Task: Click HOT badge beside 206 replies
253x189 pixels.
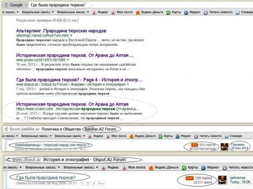Action: [x=189, y=179]
